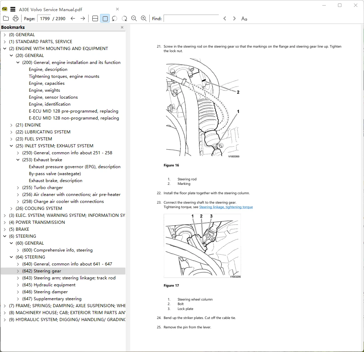This screenshot has width=364, height=352.
Task: Open a file with the folder icon
Action: pos(6,18)
